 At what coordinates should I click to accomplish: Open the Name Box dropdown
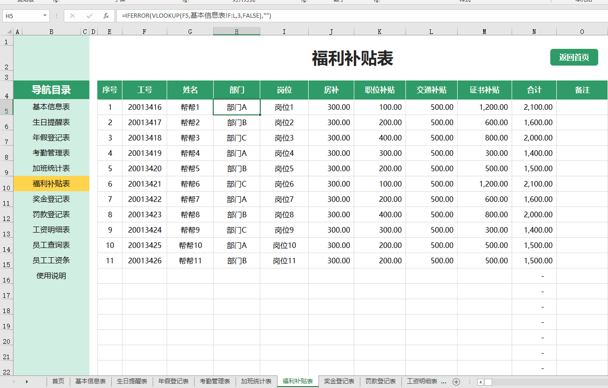point(45,16)
